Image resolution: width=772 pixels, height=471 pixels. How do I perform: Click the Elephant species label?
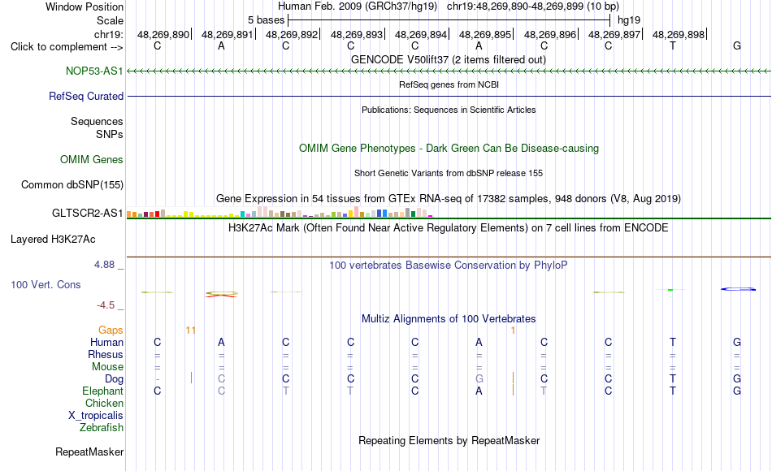point(102,391)
